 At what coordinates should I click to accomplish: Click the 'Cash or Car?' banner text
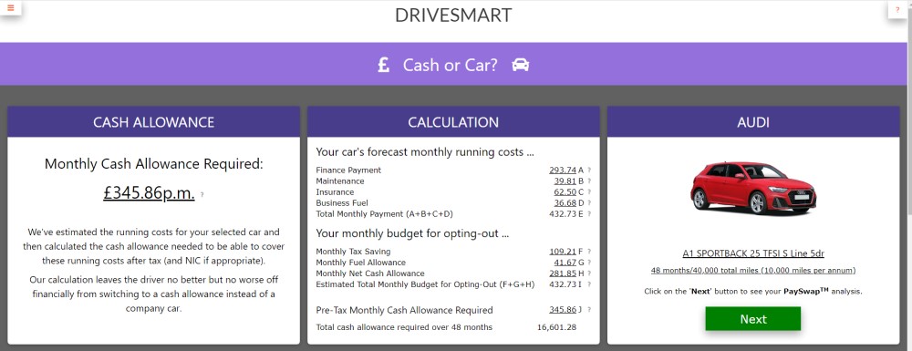[x=451, y=65]
